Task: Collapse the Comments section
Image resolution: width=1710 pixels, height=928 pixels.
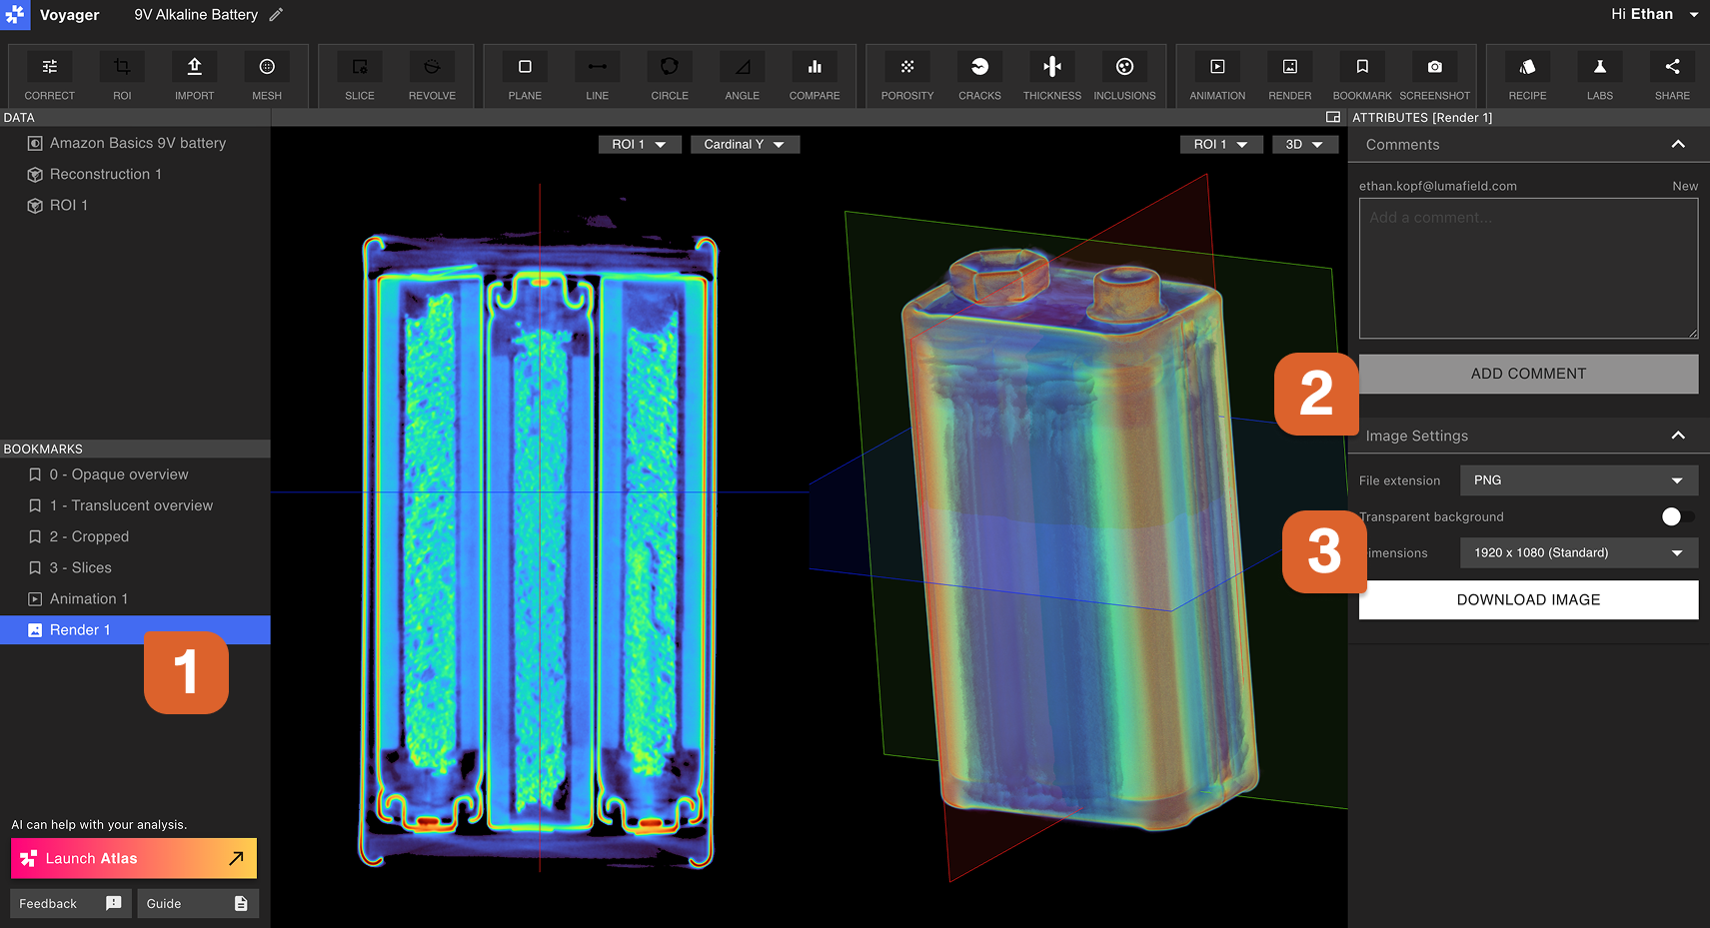Action: tap(1678, 145)
